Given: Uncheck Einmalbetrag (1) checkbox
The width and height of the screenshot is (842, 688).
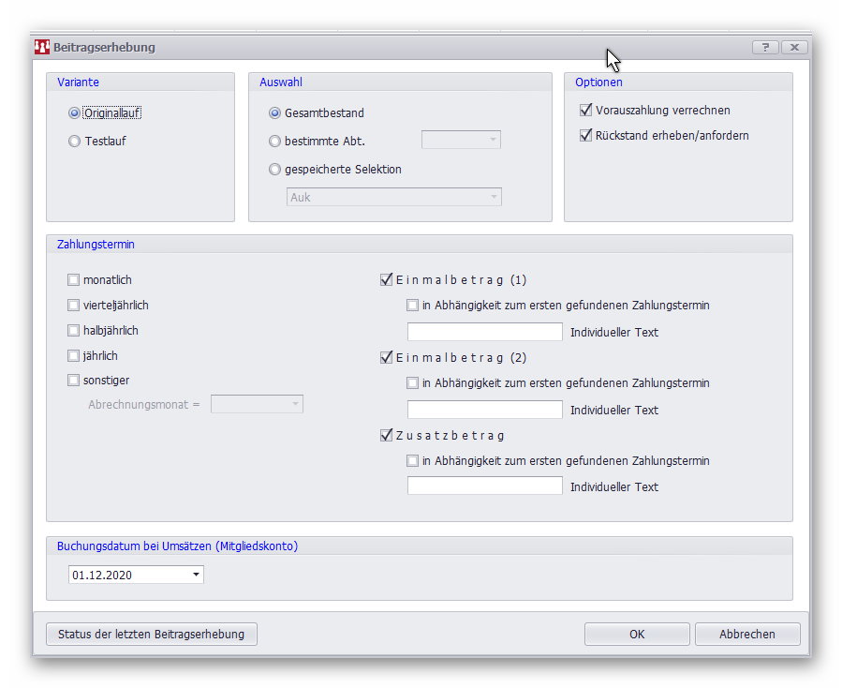Looking at the screenshot, I should (386, 280).
